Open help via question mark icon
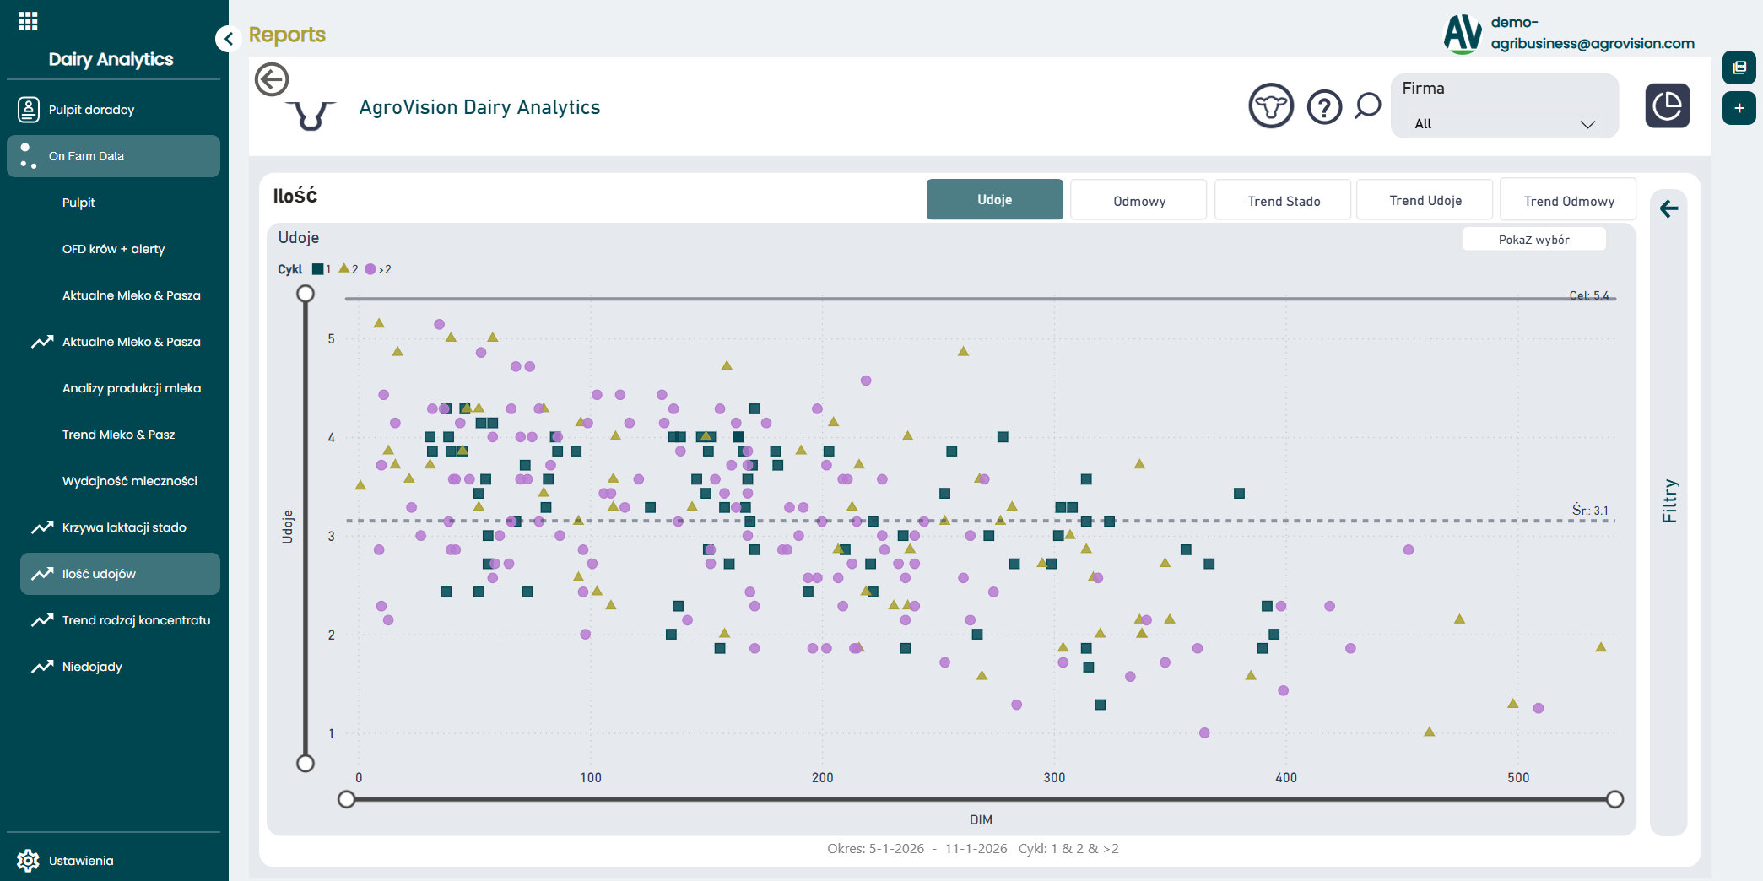This screenshot has width=1763, height=881. point(1324,107)
